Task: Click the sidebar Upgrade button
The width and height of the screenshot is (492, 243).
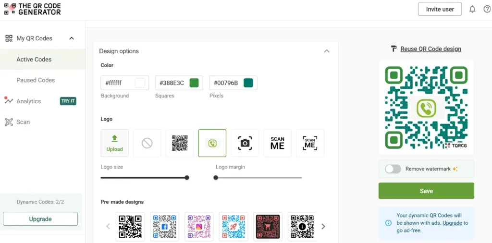Action: (40, 219)
